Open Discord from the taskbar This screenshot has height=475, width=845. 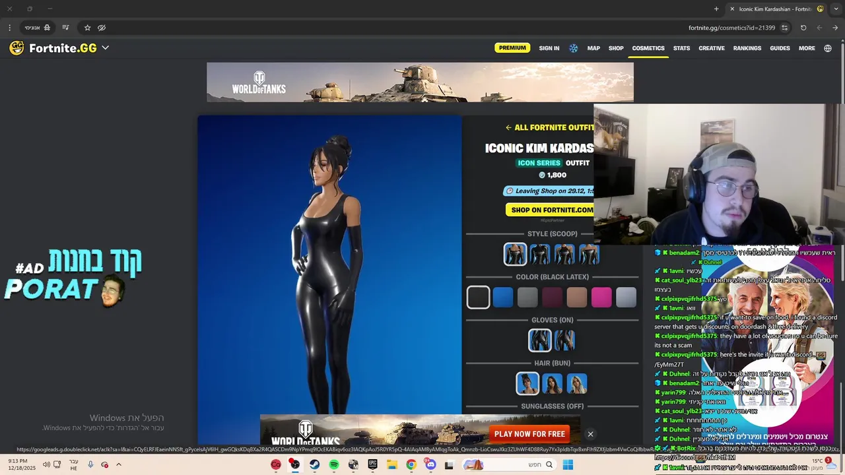tap(430, 464)
